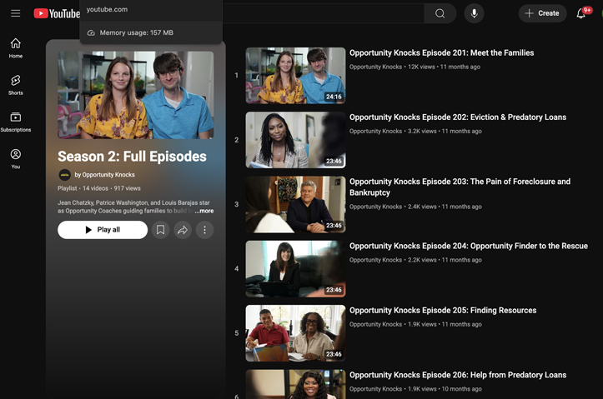Click '12K views' text on Episode 201

(x=421, y=67)
